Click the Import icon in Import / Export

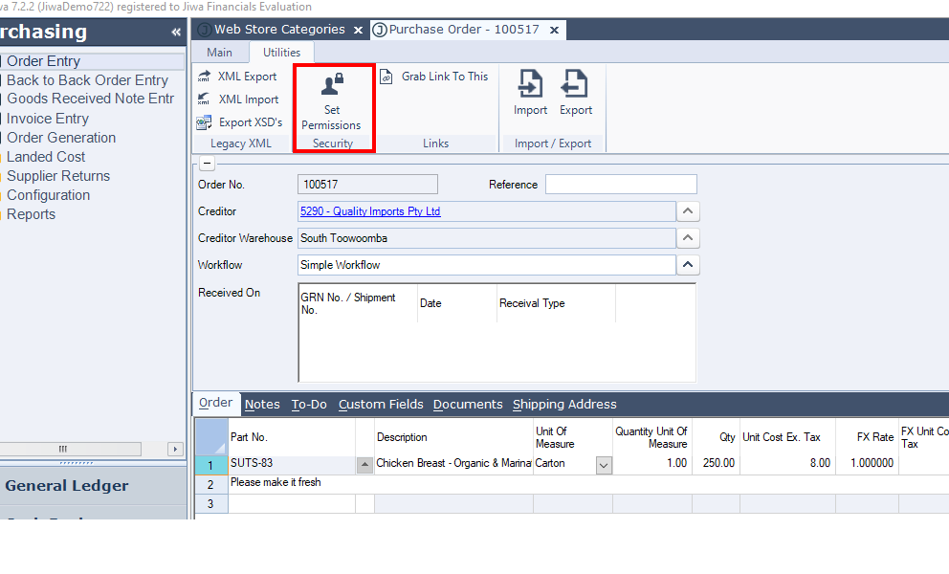(x=530, y=84)
